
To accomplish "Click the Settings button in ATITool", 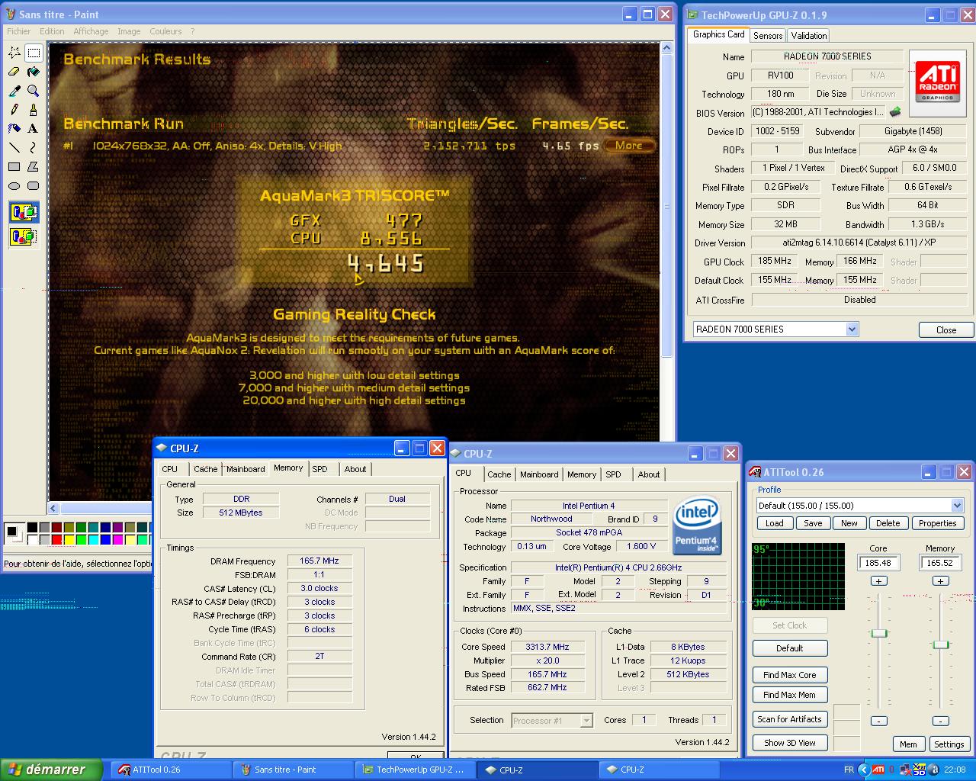I will point(949,744).
